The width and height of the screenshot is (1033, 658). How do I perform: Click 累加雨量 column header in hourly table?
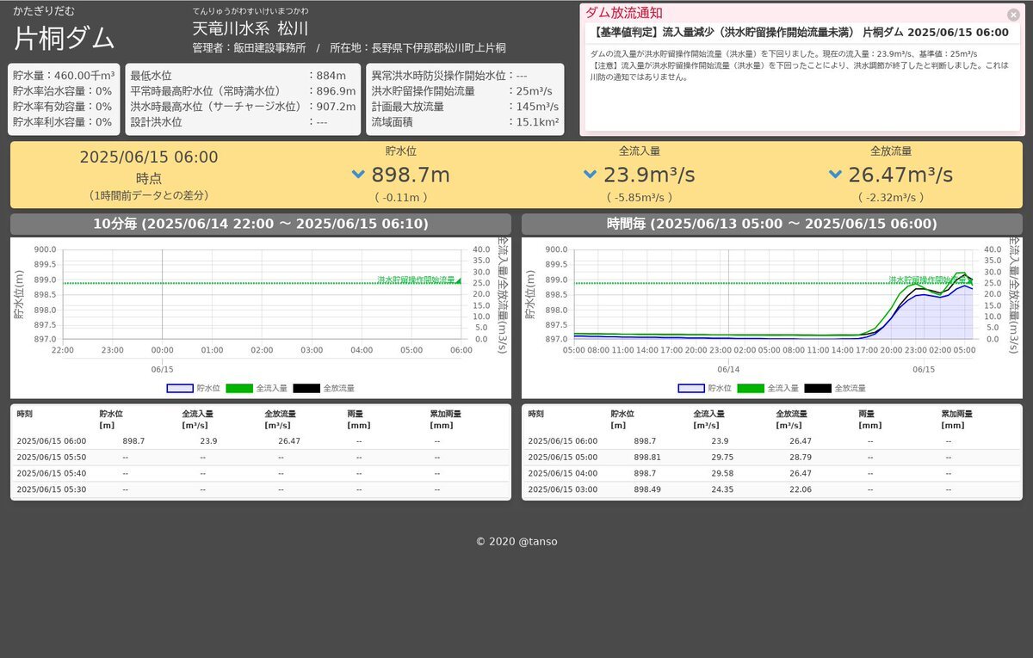point(958,414)
